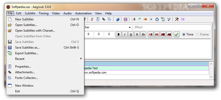Open the Styles Manager toolbar icon

92,19
